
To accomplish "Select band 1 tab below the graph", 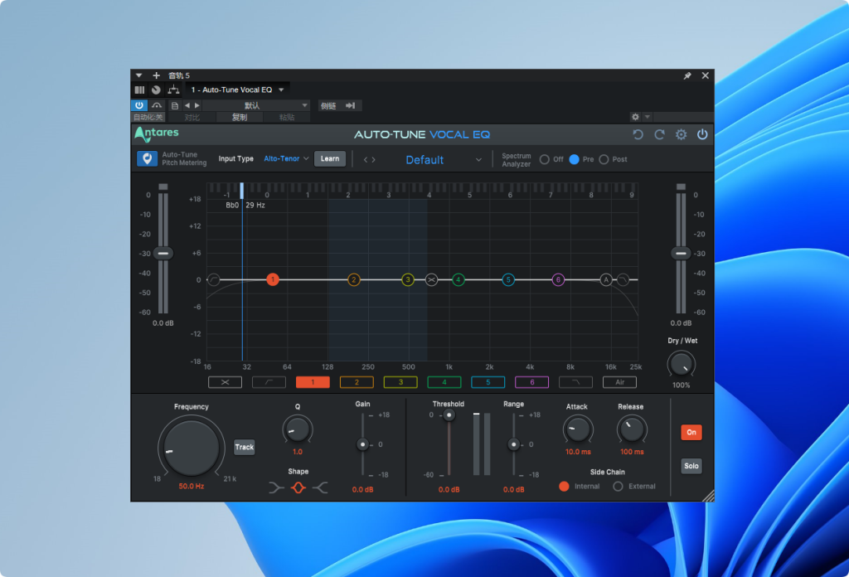I will pos(313,382).
